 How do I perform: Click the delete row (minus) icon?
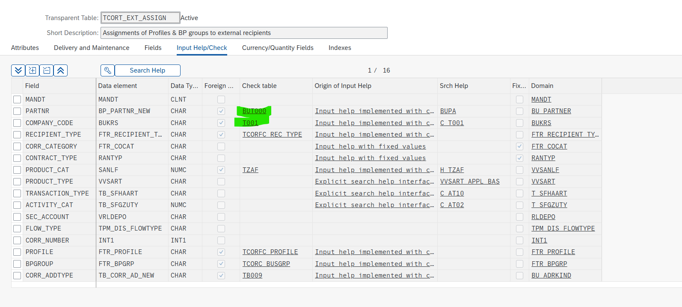tap(47, 70)
